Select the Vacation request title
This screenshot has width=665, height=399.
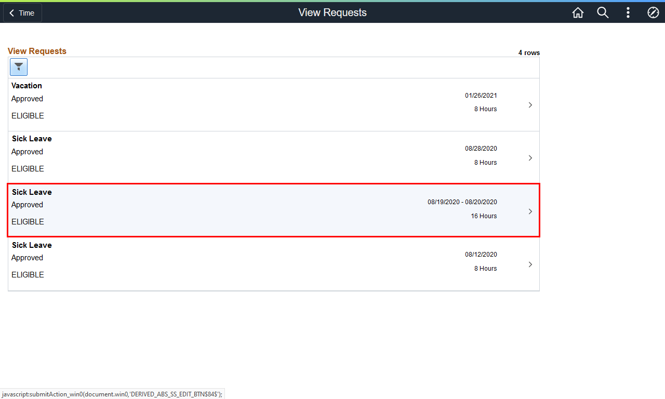26,86
